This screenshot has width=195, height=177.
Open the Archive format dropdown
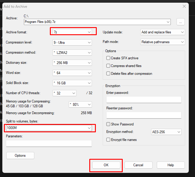[72, 32]
